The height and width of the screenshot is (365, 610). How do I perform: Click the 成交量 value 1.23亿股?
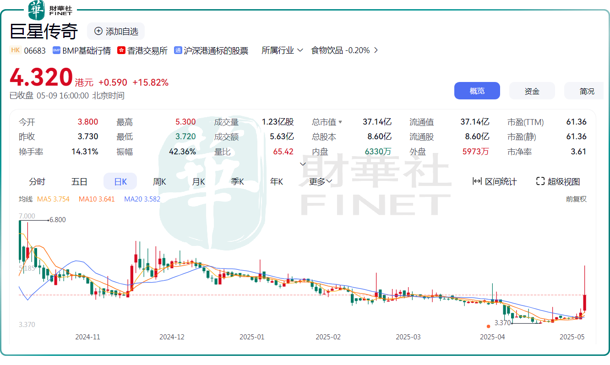[278, 122]
